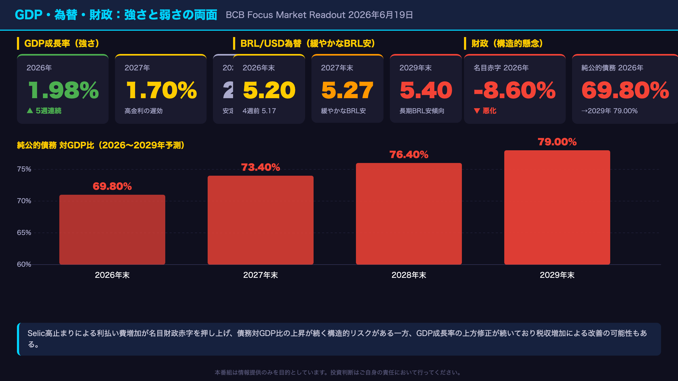The width and height of the screenshot is (678, 381).
Task: Click the slide title GDP・為替・財政
Action: pyautogui.click(x=116, y=15)
